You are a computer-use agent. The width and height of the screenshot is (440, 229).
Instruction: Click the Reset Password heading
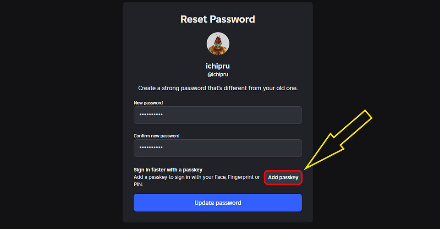click(x=218, y=19)
